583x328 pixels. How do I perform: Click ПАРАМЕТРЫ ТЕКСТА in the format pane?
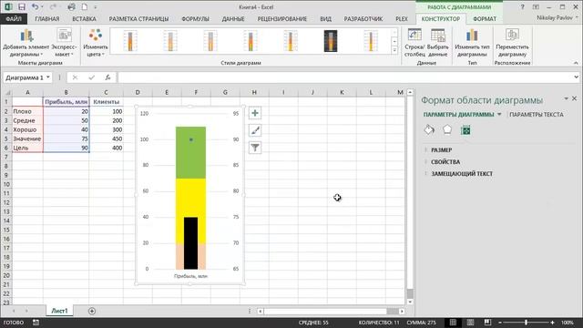[x=537, y=115]
